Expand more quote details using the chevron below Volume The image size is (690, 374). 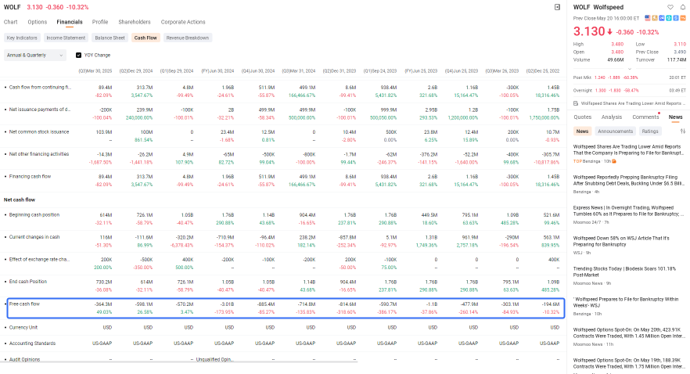tap(629, 69)
